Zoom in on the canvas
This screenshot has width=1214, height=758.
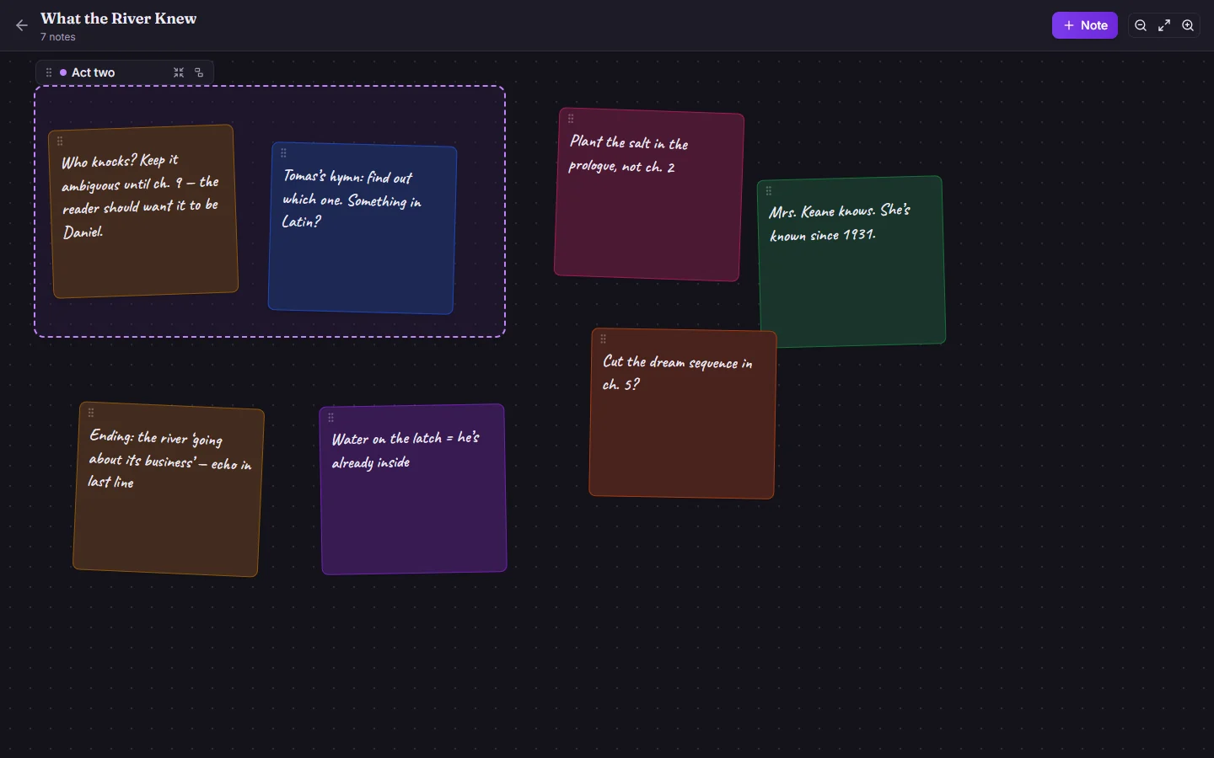(x=1188, y=25)
